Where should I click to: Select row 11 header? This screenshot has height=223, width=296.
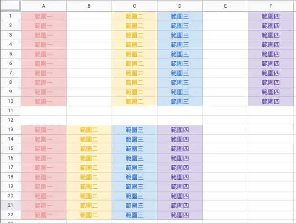pyautogui.click(x=10, y=111)
